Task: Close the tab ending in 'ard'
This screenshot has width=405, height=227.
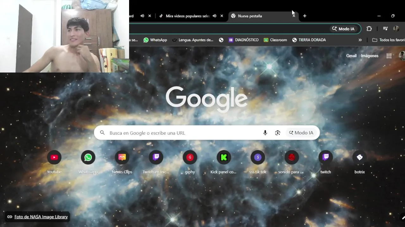Action: (150, 16)
